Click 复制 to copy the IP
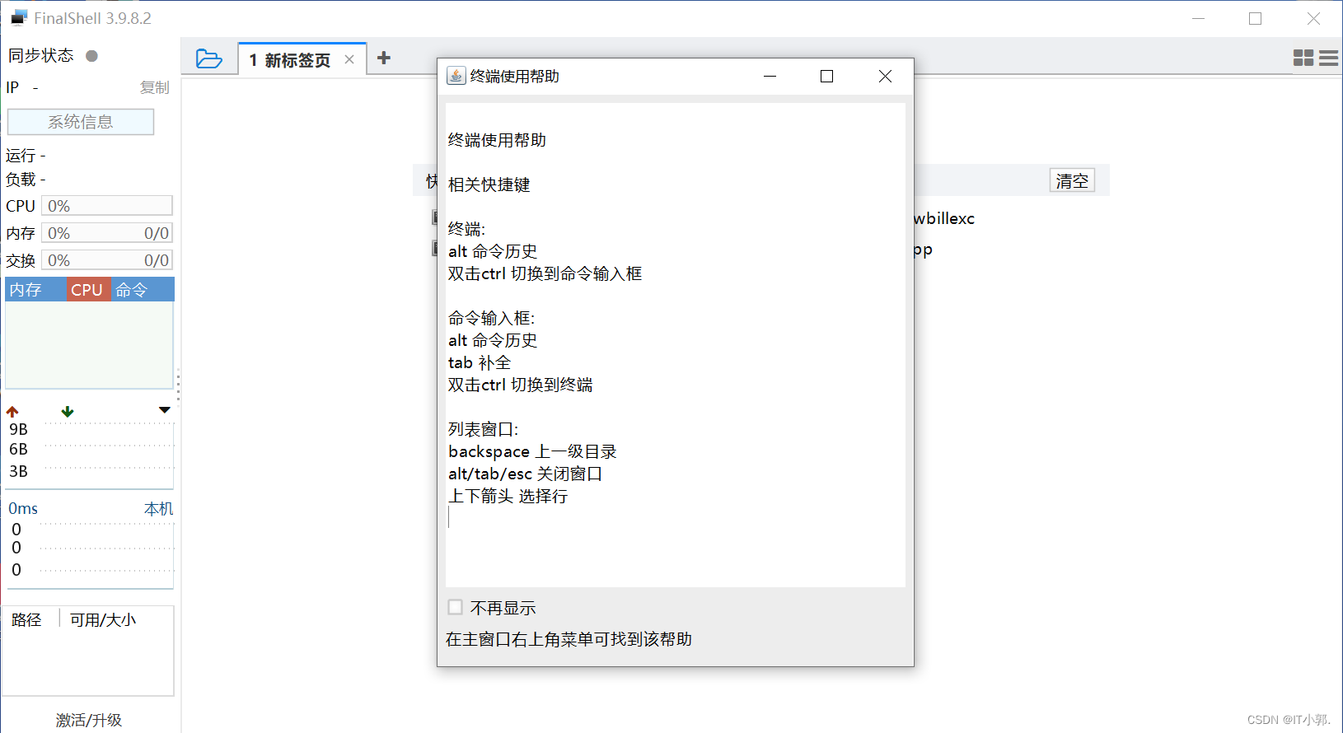The image size is (1343, 733). coord(155,87)
